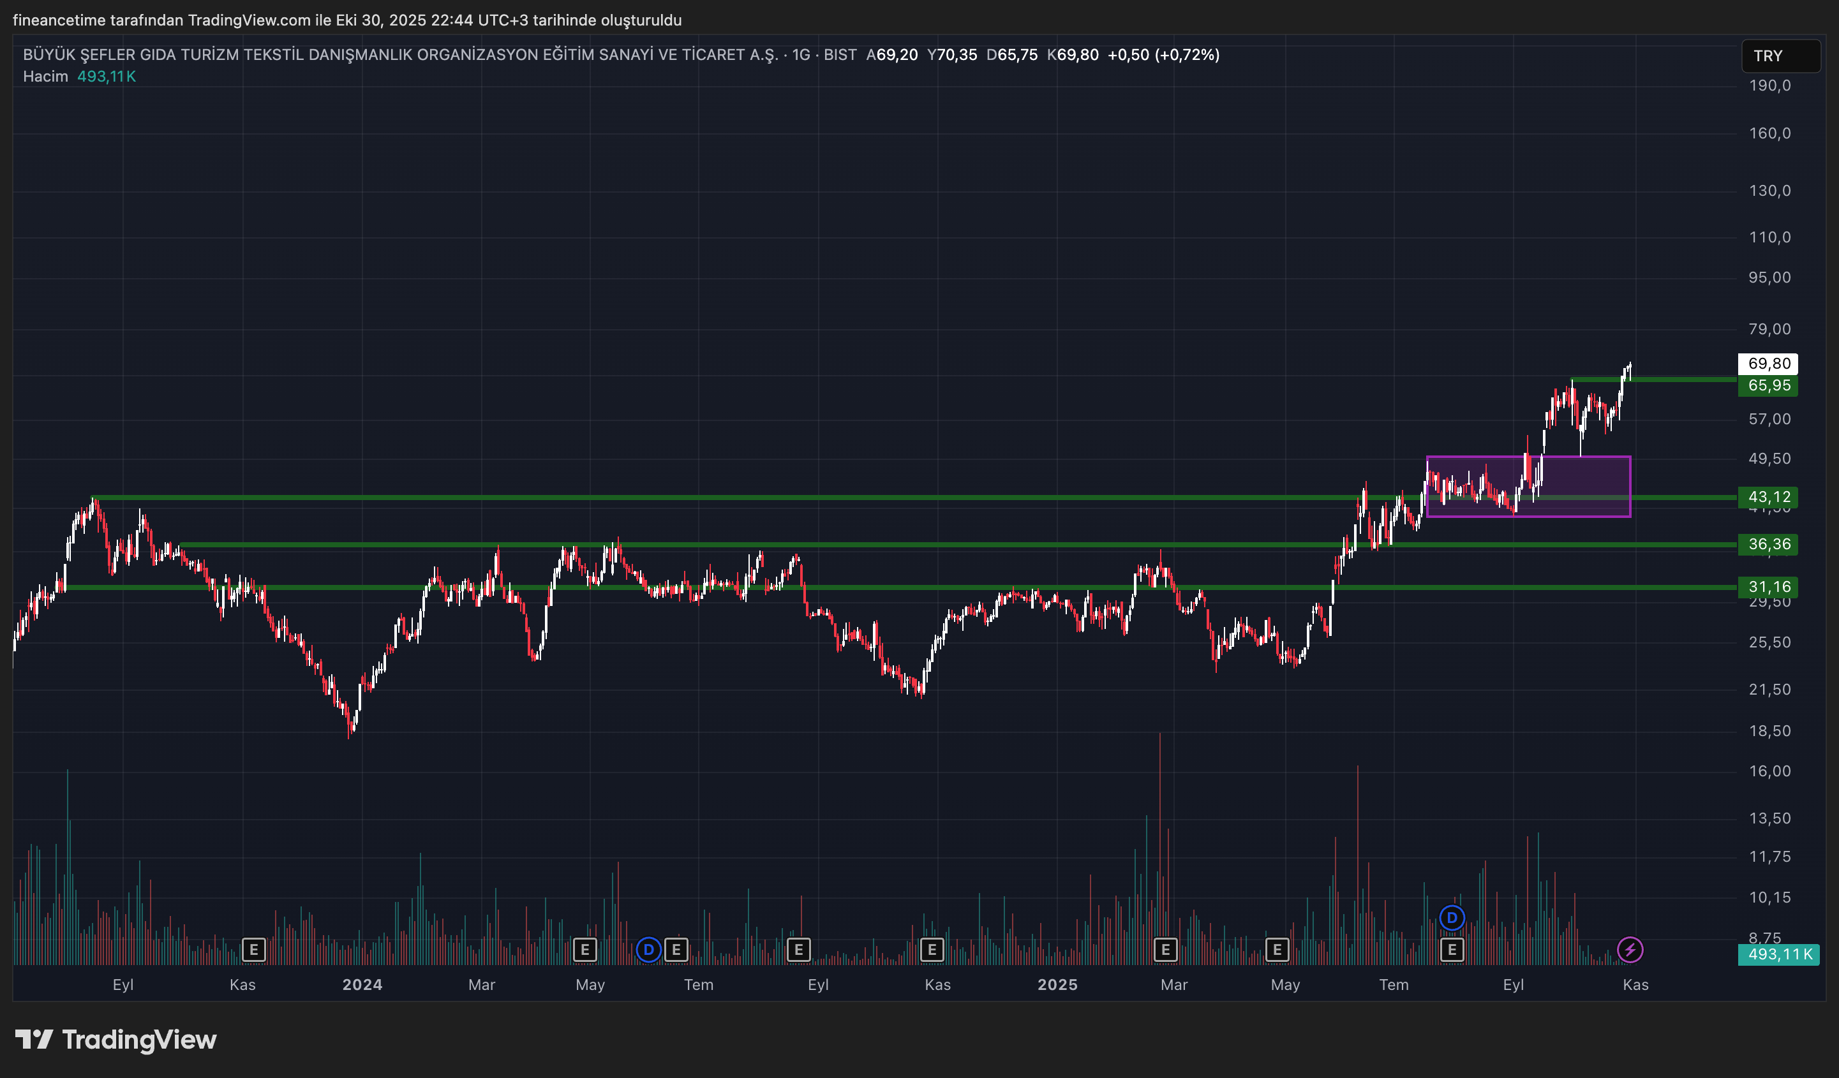1839x1078 pixels.
Task: Open the earnings E marker before Eyl 2024
Action: click(798, 950)
